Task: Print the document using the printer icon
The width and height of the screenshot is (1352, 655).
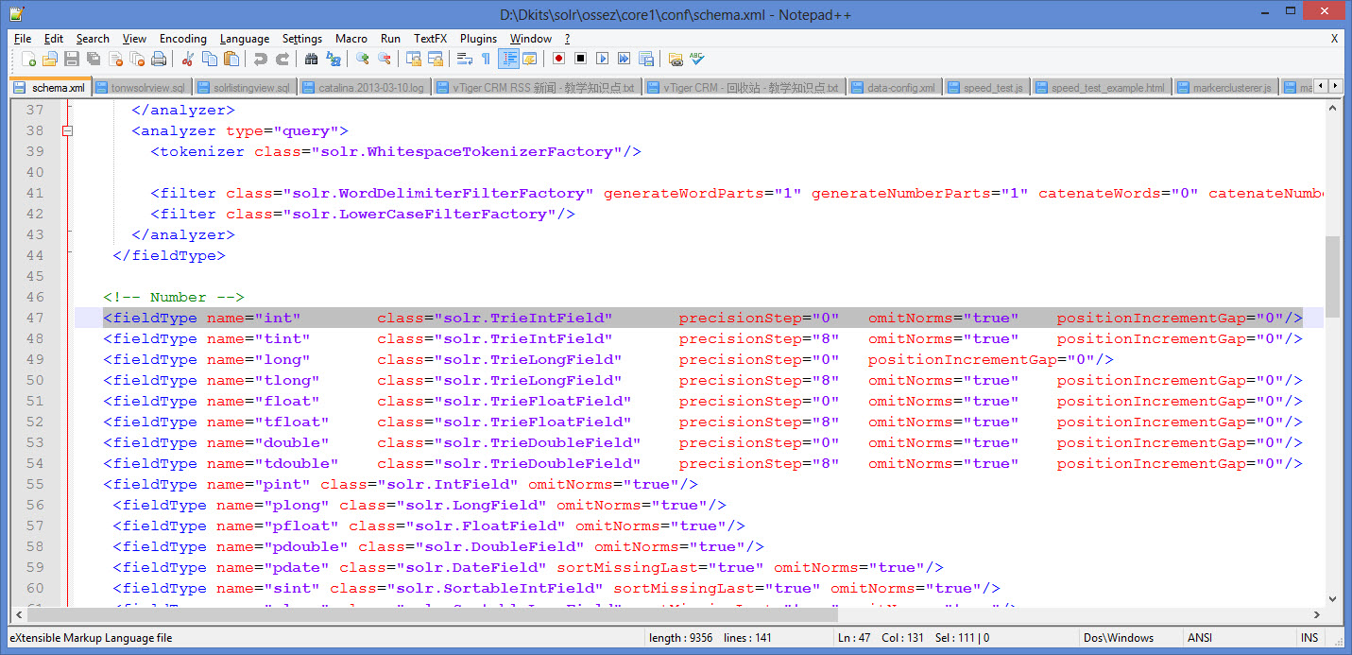Action: (x=159, y=59)
